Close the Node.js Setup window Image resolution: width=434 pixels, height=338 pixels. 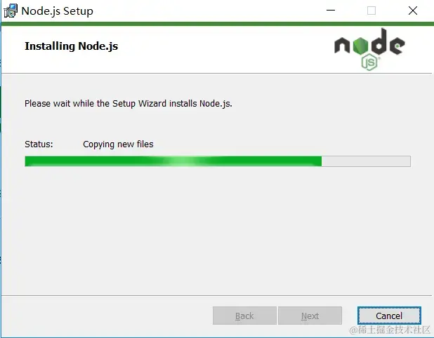click(413, 11)
